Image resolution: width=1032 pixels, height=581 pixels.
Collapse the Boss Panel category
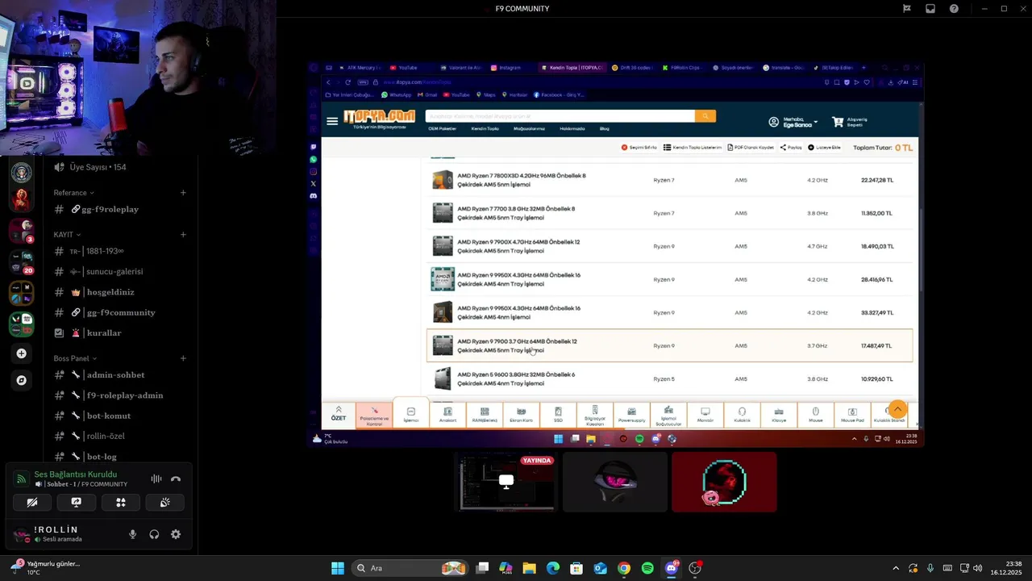click(75, 358)
